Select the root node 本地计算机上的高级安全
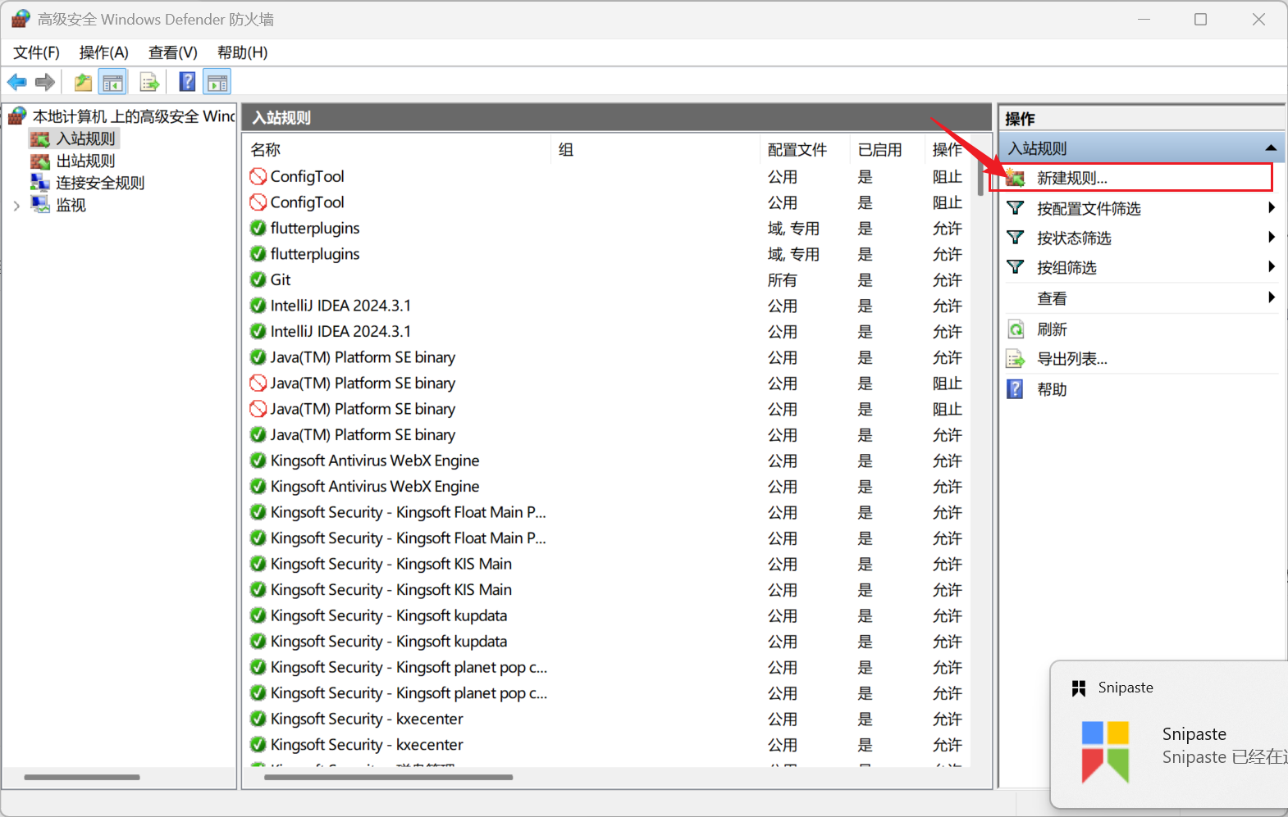Image resolution: width=1288 pixels, height=817 pixels. point(133,116)
